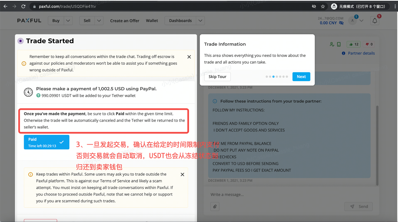Screen dimensions: 398x222
Task: Click the thumbs down feedback count 0
Action: tap(369, 44)
